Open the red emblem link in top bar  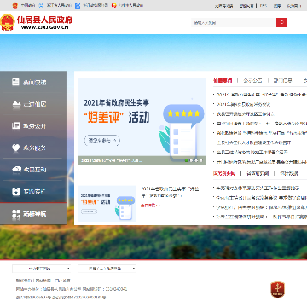pyautogui.click(x=14, y=5)
